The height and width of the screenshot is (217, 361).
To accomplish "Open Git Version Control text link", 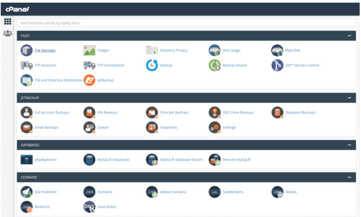I will pyautogui.click(x=302, y=65).
